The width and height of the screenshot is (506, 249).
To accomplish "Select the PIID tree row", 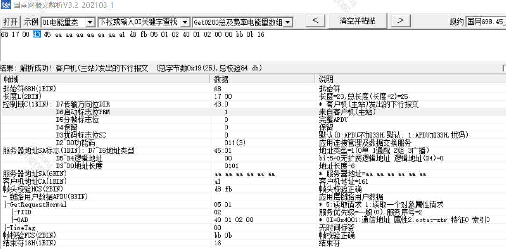I will (x=253, y=212).
